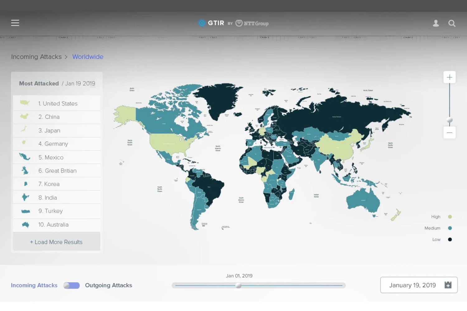The image size is (467, 311).
Task: Zoom out on the map with the minus button
Action: [x=449, y=132]
